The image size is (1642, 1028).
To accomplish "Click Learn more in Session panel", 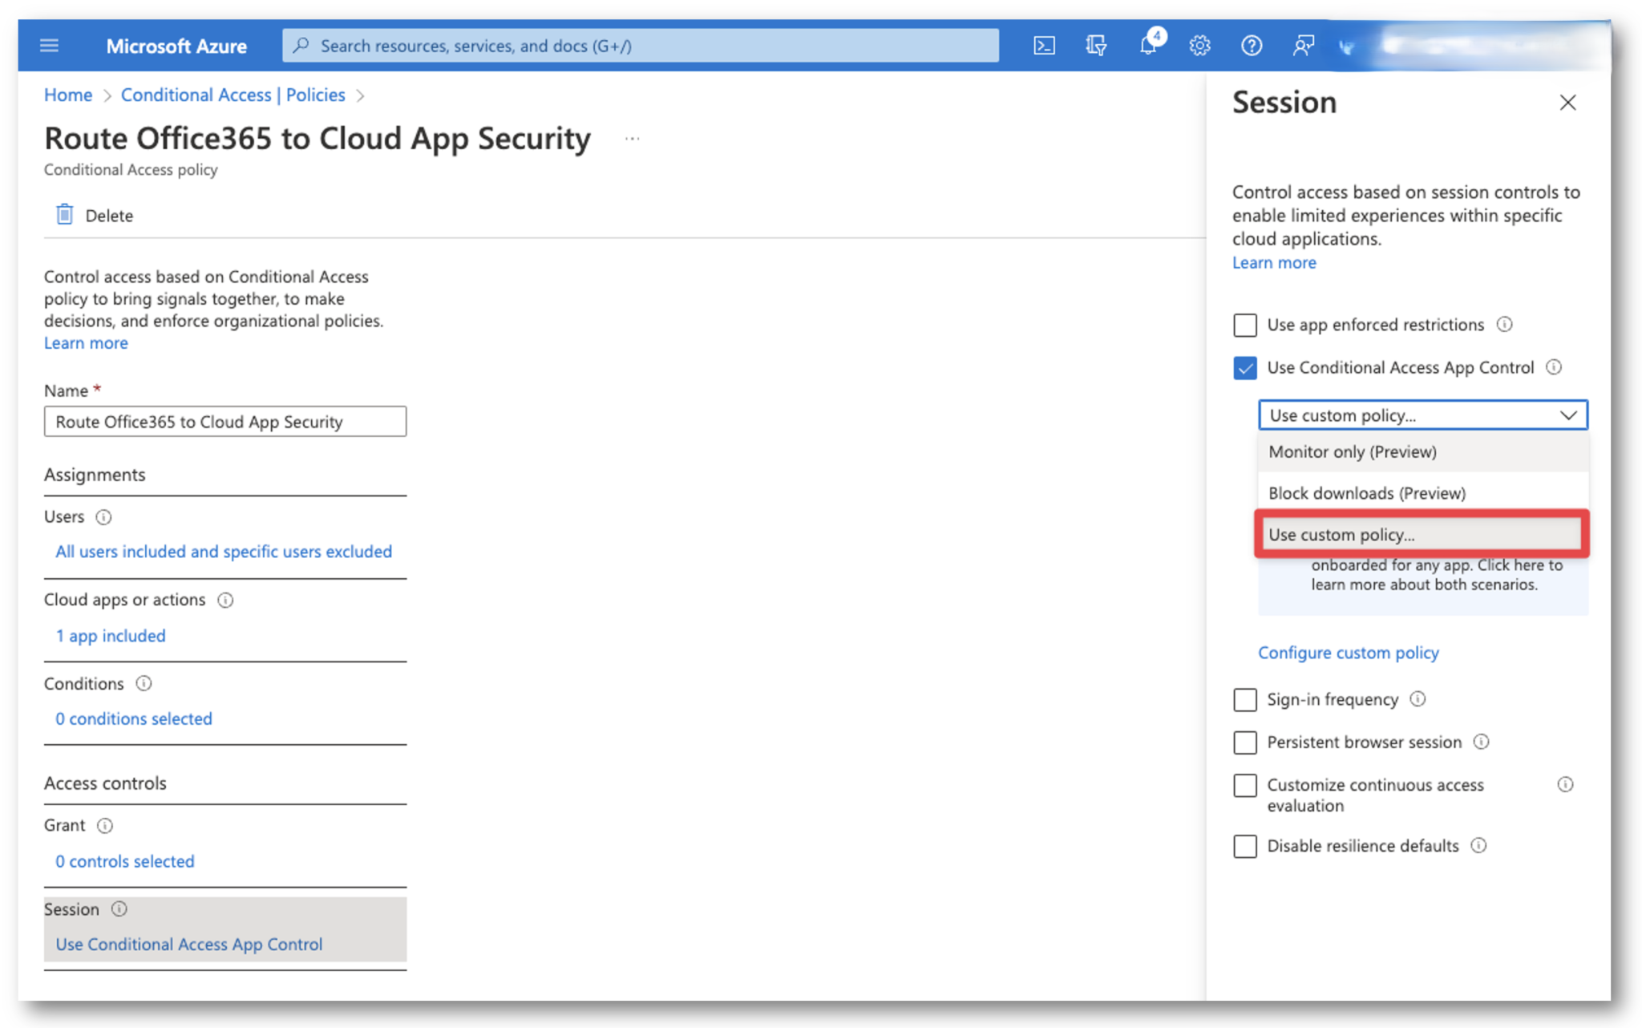I will [x=1274, y=263].
